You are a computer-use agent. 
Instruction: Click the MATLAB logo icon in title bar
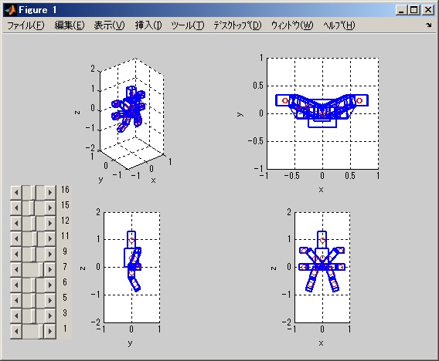tap(11, 10)
